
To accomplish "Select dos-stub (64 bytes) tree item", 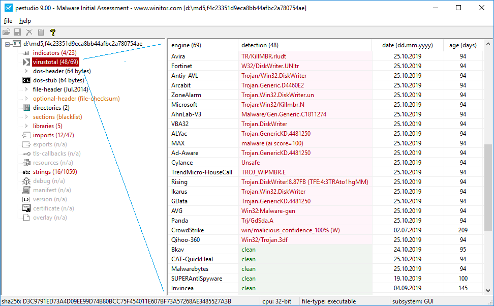I will tap(58, 80).
